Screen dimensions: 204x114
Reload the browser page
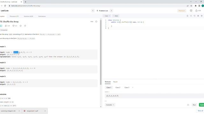[5, 6]
